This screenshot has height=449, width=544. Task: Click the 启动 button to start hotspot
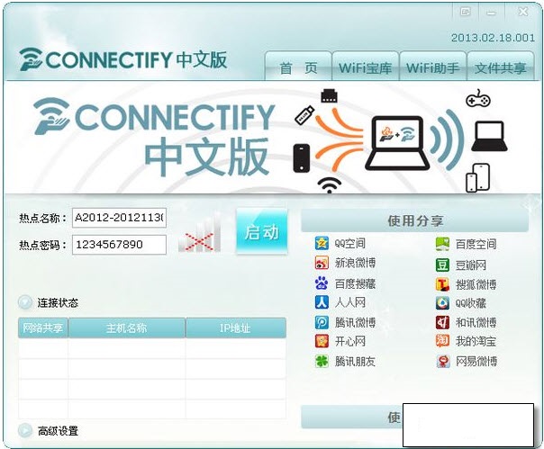[x=262, y=231]
